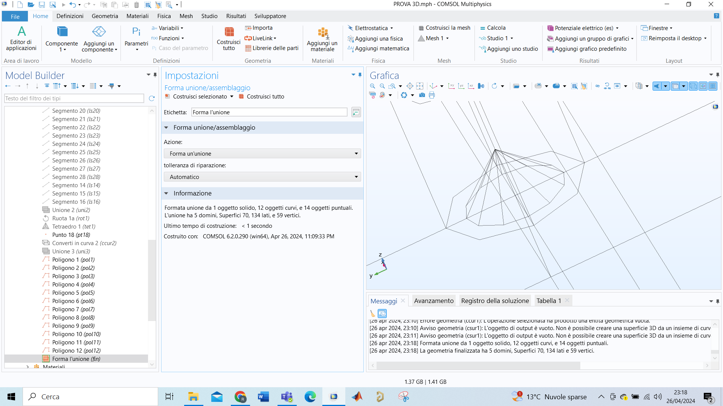723x406 pixels.
Task: Open the tolleranza di riparazione dropdown
Action: coord(262,177)
